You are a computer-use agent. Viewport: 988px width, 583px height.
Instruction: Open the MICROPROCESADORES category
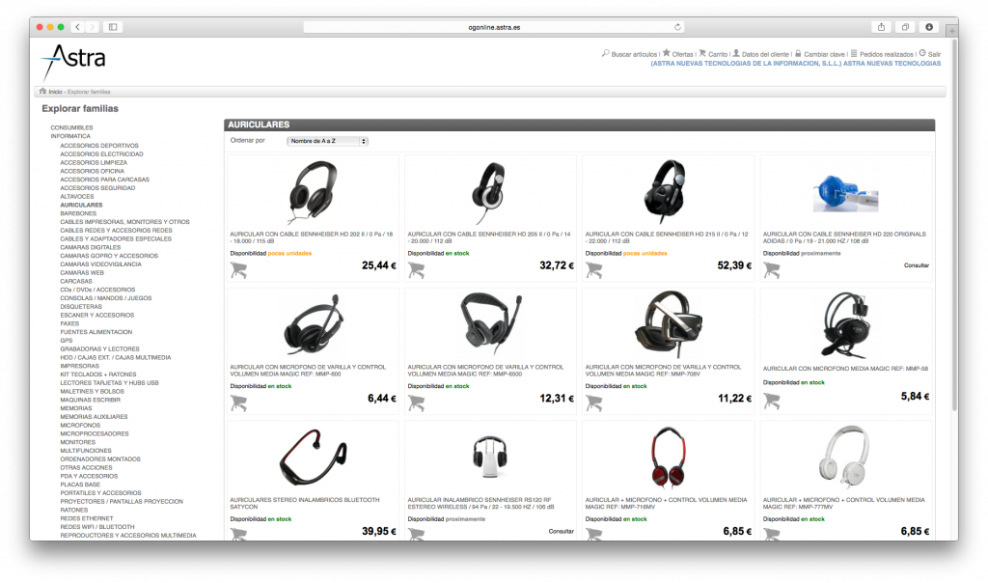point(95,434)
